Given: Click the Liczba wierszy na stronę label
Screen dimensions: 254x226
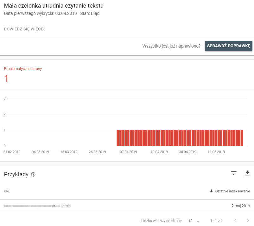Looking at the screenshot, I should (162, 221).
